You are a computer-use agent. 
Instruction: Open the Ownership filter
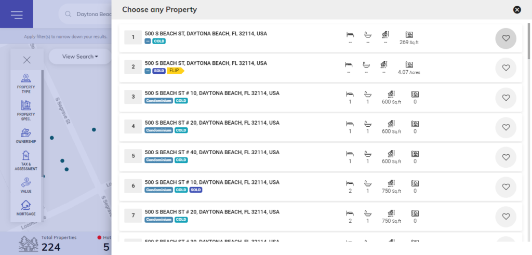tap(26, 136)
